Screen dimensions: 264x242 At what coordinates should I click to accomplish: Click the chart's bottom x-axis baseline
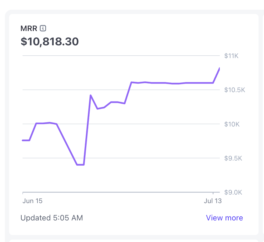(121, 192)
